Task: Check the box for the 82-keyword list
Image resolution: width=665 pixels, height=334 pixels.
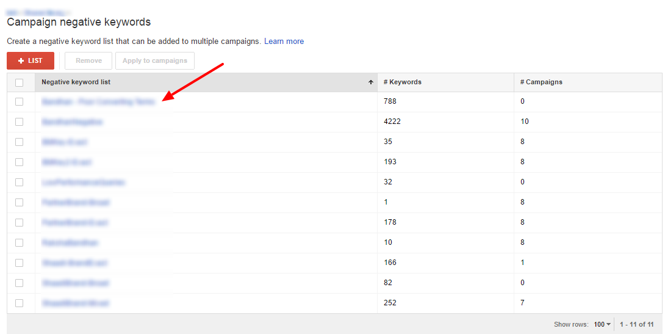Action: pyautogui.click(x=19, y=283)
